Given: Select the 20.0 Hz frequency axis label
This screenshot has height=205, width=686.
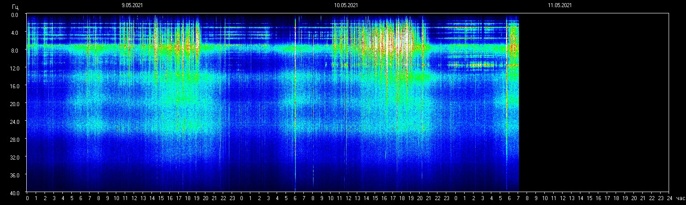Looking at the screenshot, I should 15,104.
